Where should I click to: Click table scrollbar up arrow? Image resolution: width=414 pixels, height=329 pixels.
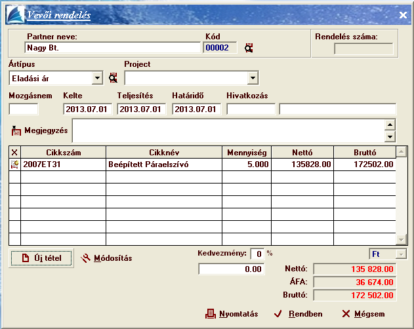click(x=401, y=151)
